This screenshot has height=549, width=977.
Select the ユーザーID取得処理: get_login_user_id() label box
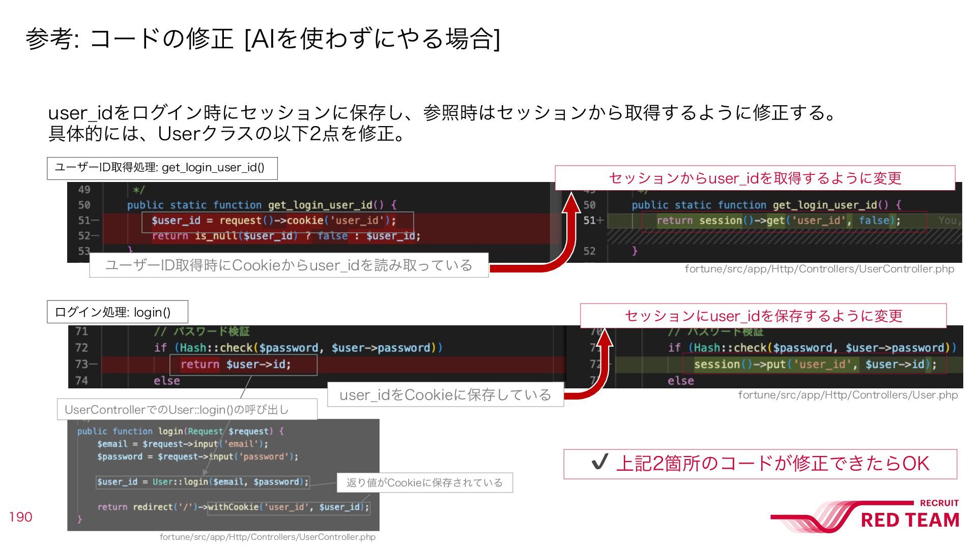(x=162, y=168)
